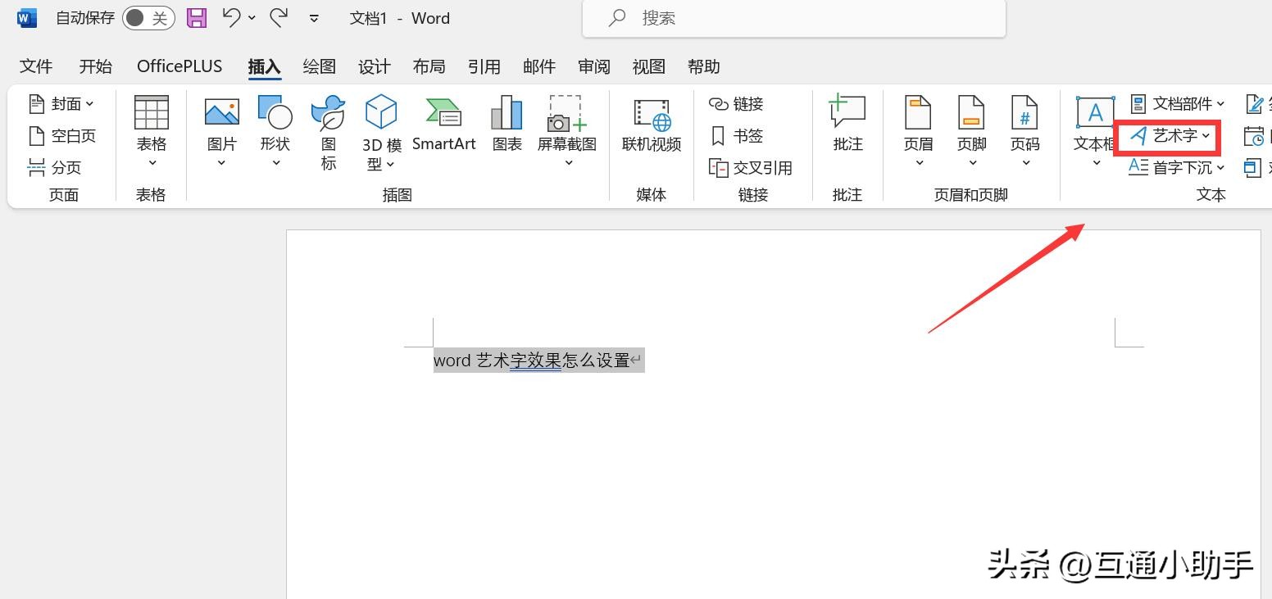
Task: Click the 书签 Bookmark button
Action: pyautogui.click(x=737, y=136)
